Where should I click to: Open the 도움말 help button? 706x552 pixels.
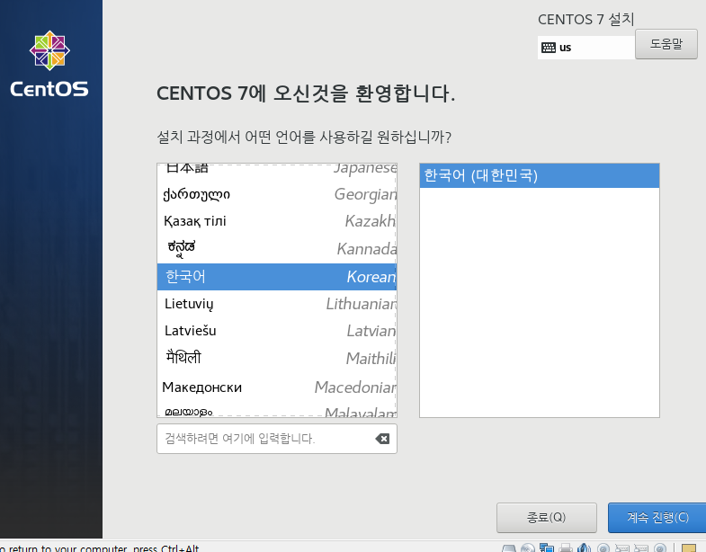tap(666, 44)
